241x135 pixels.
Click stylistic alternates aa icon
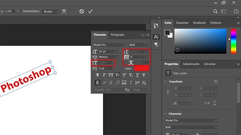(124, 83)
